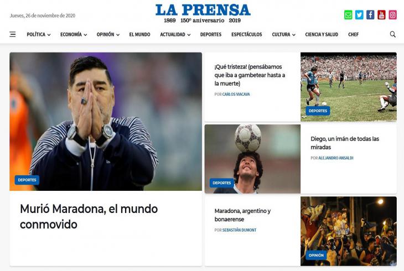The height and width of the screenshot is (271, 404).
Task: Click the La Prensa logo
Action: [x=203, y=13]
